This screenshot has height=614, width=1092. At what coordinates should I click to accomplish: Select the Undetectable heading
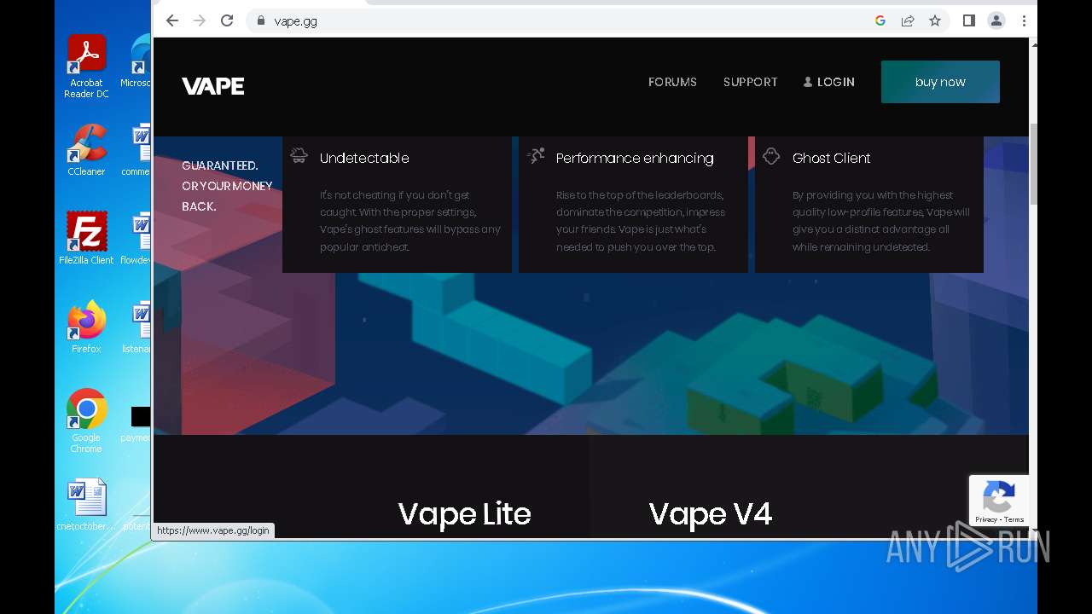[364, 158]
